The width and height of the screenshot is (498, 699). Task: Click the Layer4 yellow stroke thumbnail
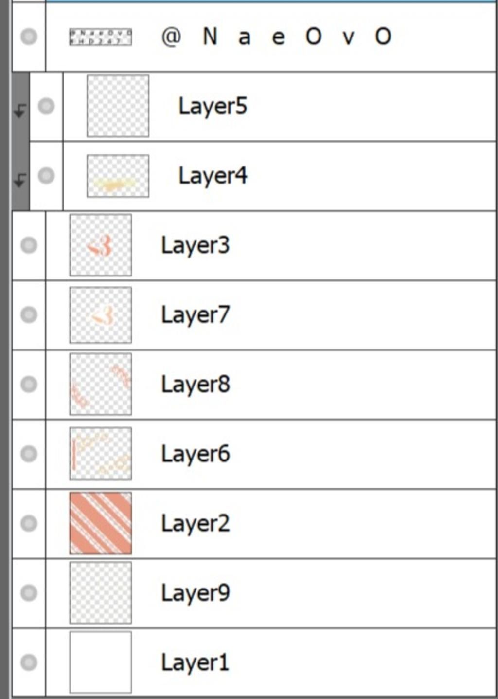[118, 176]
